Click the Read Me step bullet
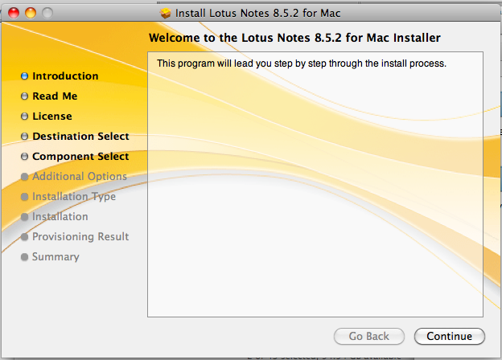The height and width of the screenshot is (360, 502). (x=25, y=96)
